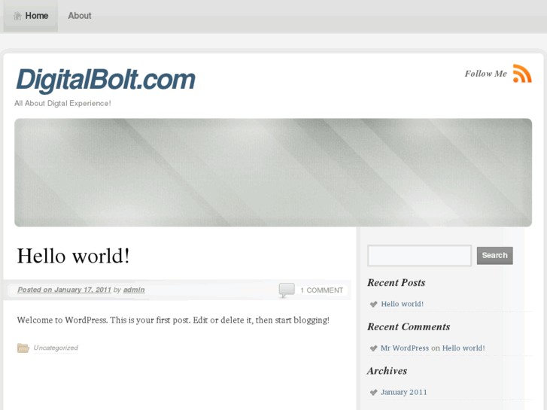Click the Mr WordPress commenter link
547x410 pixels.
(405, 348)
